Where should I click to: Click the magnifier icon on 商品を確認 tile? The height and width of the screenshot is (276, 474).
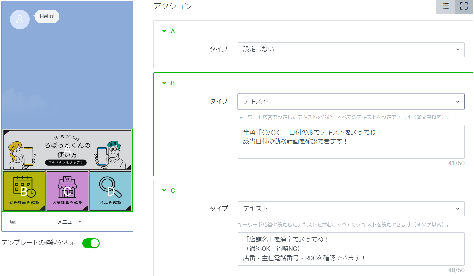(110, 187)
